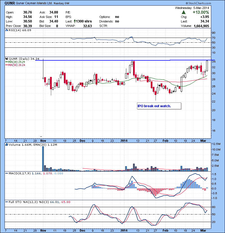Click the VWAP value 32.63
The height and width of the screenshot is (233, 225).
click(x=87, y=26)
